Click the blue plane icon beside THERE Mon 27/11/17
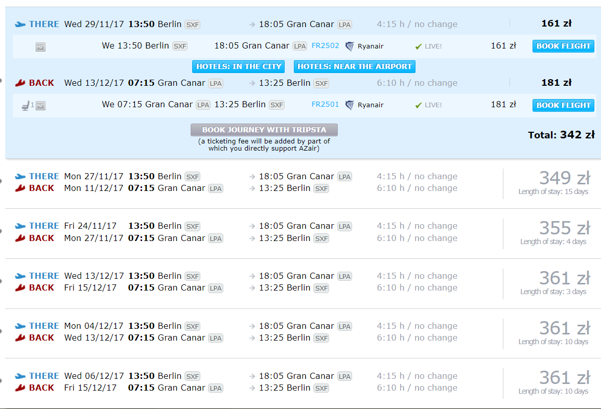This screenshot has height=409, width=601. [x=20, y=177]
